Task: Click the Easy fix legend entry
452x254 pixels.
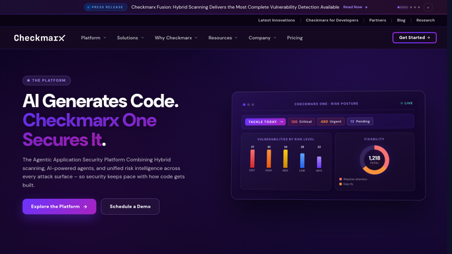Action: tap(346, 184)
